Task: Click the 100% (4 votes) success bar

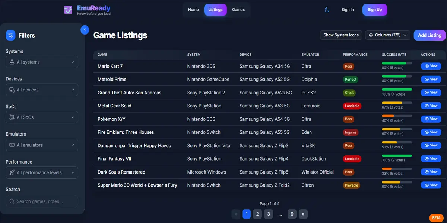Action: pos(397,90)
